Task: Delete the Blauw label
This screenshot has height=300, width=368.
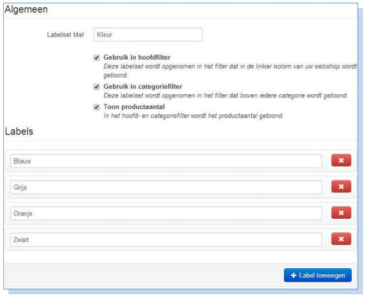Action: (341, 160)
